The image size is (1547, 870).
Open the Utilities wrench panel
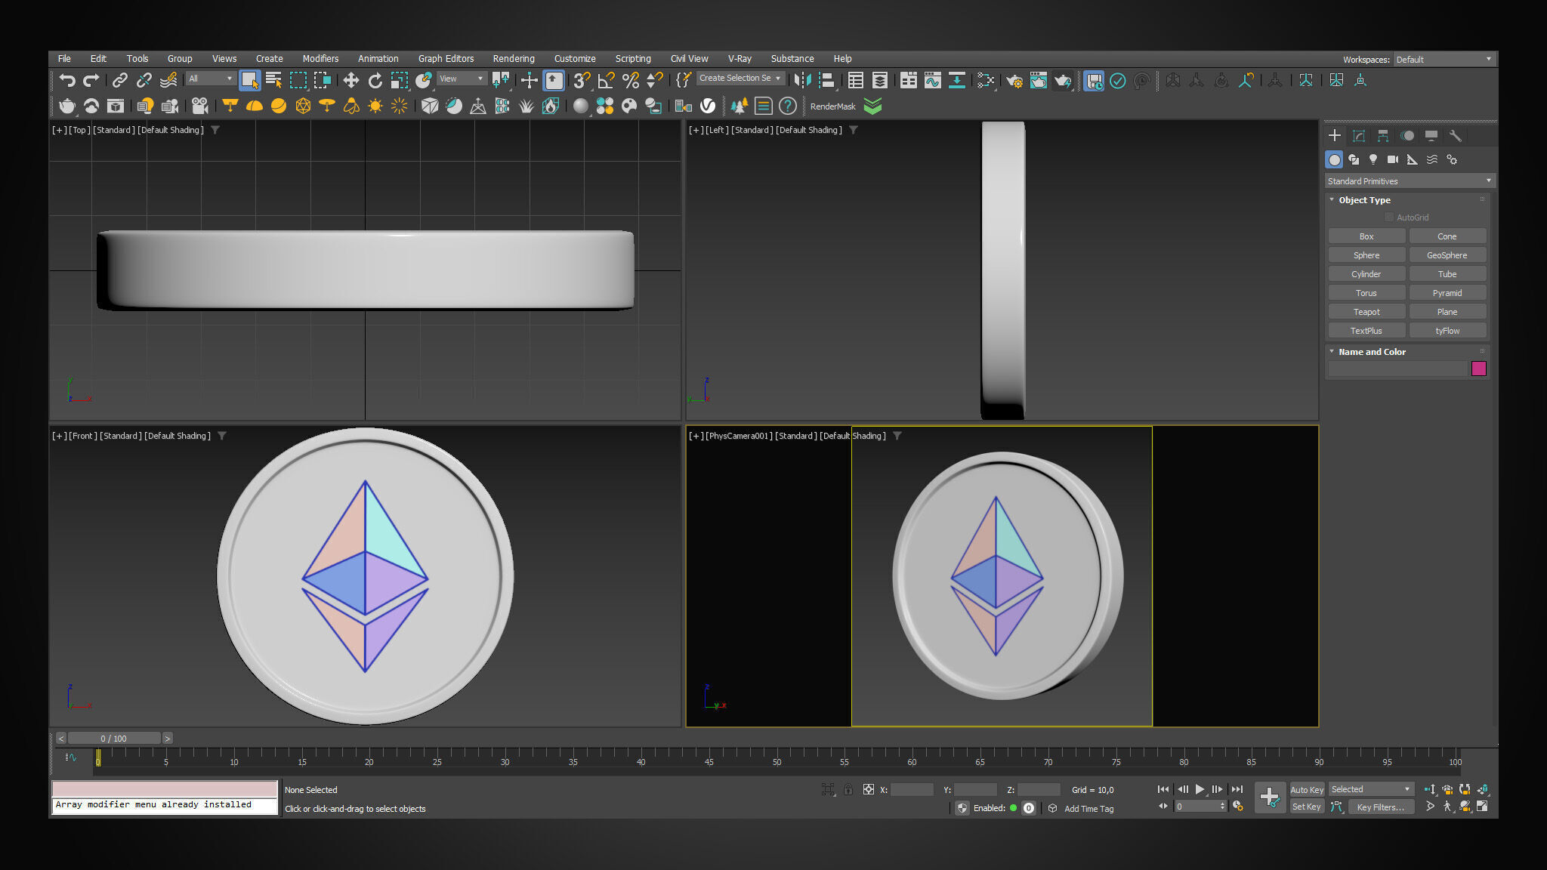click(x=1455, y=136)
